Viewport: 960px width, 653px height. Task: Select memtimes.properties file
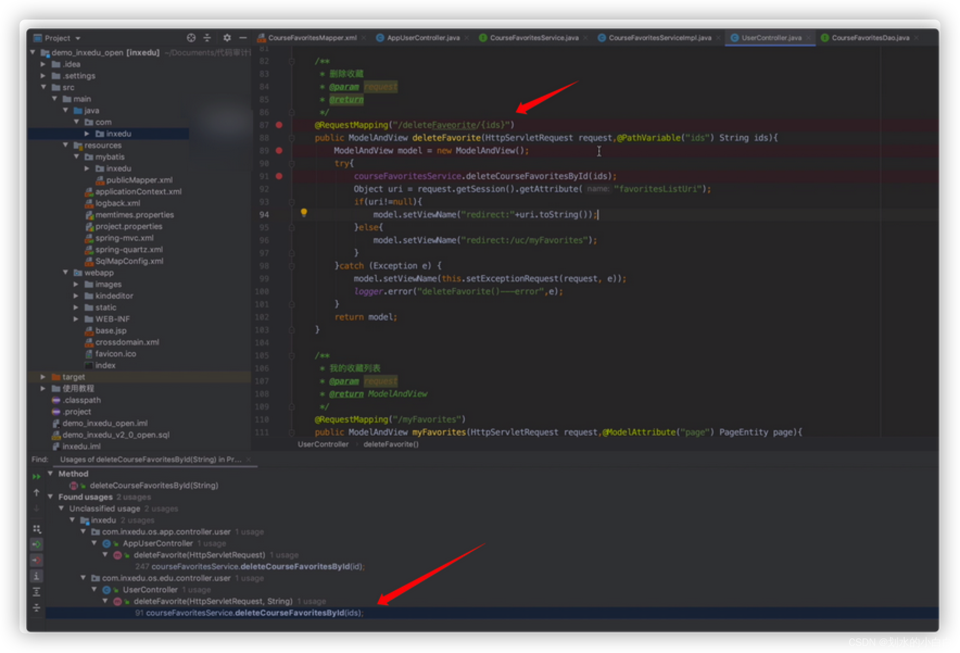pyautogui.click(x=134, y=215)
